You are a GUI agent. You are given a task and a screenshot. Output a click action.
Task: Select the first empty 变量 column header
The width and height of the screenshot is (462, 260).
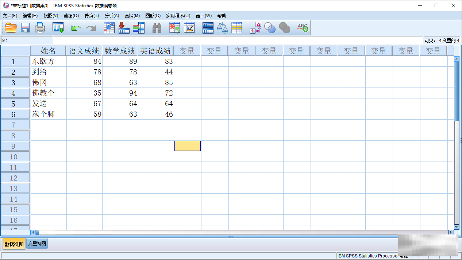(187, 51)
